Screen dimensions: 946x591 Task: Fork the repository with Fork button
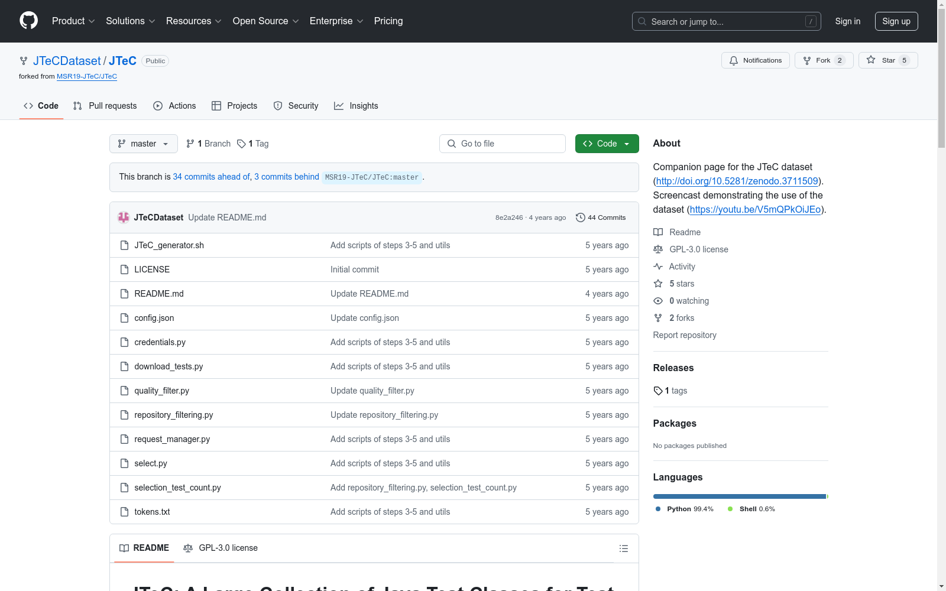click(x=824, y=60)
